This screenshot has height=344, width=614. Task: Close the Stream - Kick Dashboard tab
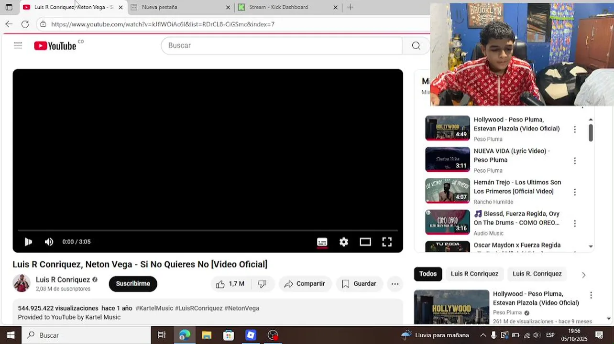pos(335,7)
